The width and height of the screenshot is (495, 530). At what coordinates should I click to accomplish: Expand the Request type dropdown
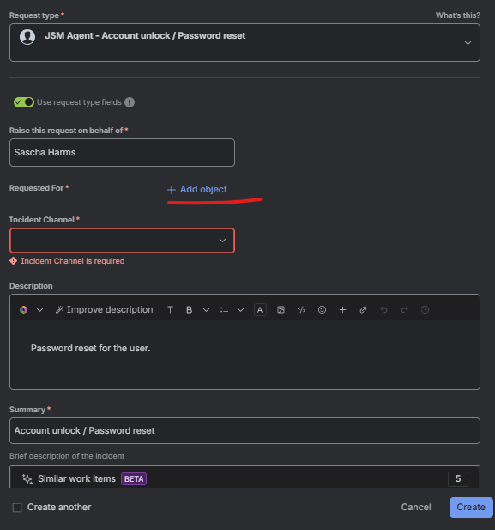click(x=244, y=43)
